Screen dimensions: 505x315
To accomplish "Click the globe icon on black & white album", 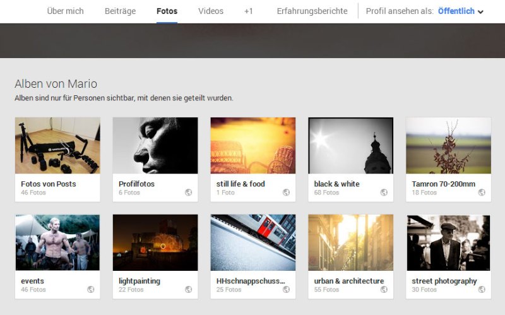I will coord(384,193).
